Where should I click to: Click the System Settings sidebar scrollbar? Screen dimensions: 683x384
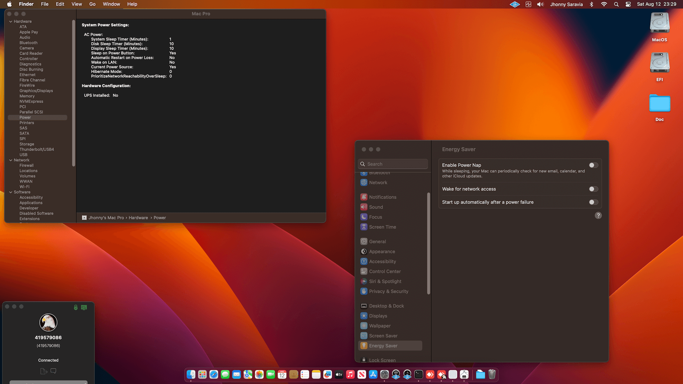tap(429, 244)
